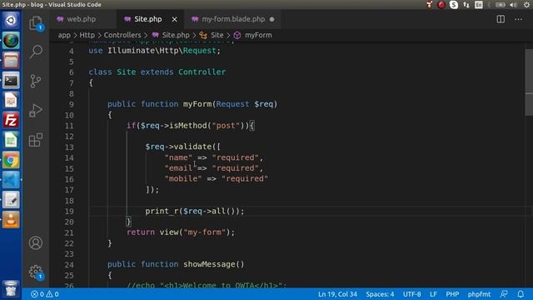Open the Files manager from the dock
This screenshot has width=533, height=300.
pos(11,61)
